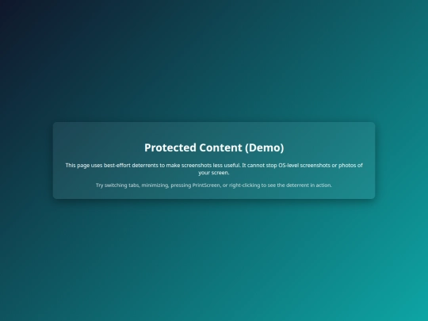Click the word "photos" in the description
428x321 pixels.
[x=347, y=165]
